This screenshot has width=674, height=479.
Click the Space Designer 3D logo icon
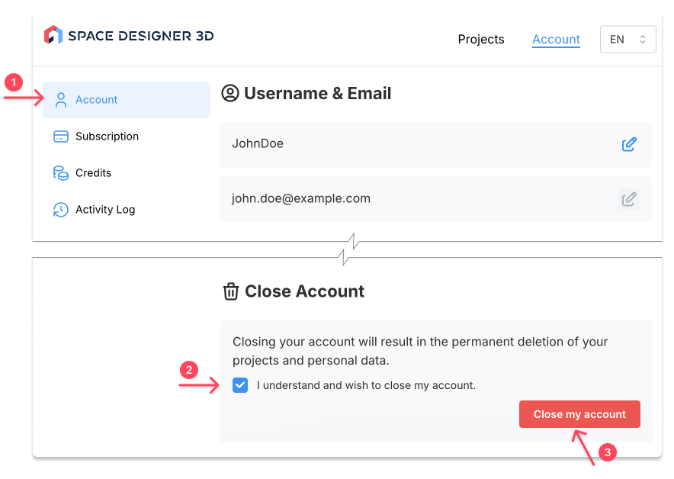53,35
